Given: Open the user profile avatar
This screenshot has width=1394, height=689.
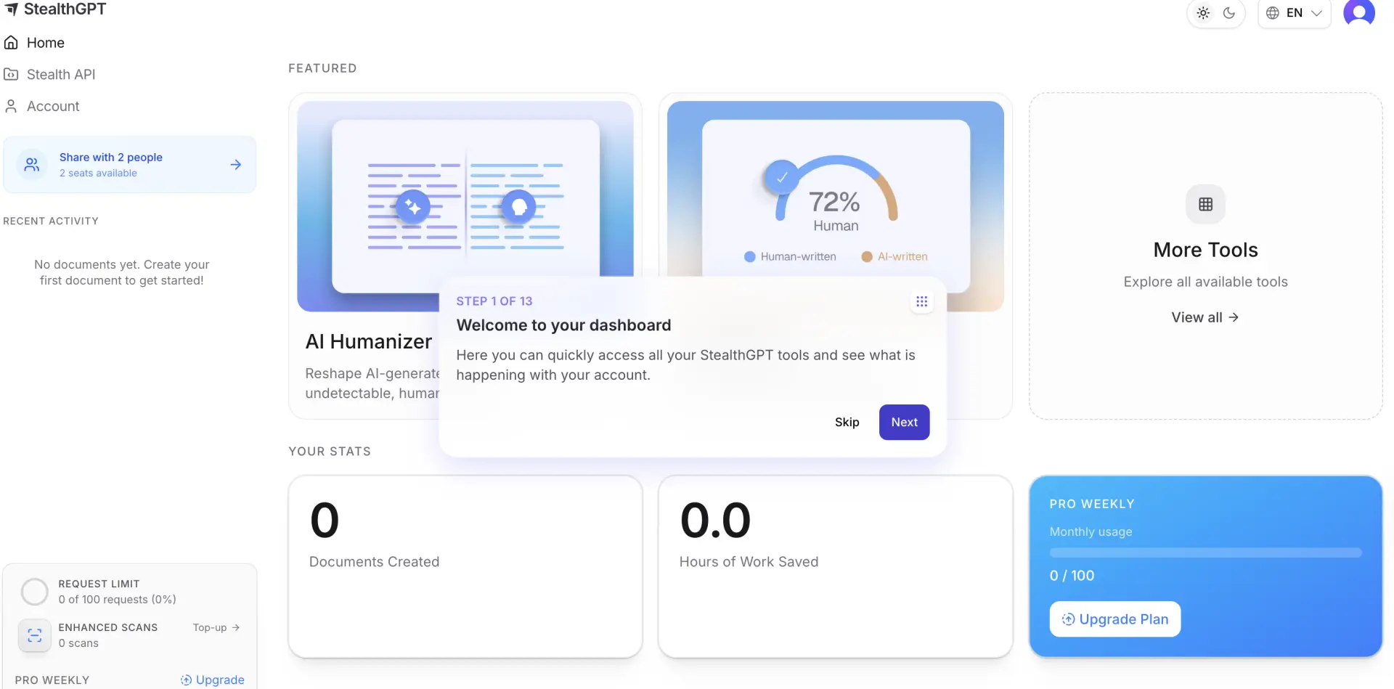Looking at the screenshot, I should (x=1359, y=12).
